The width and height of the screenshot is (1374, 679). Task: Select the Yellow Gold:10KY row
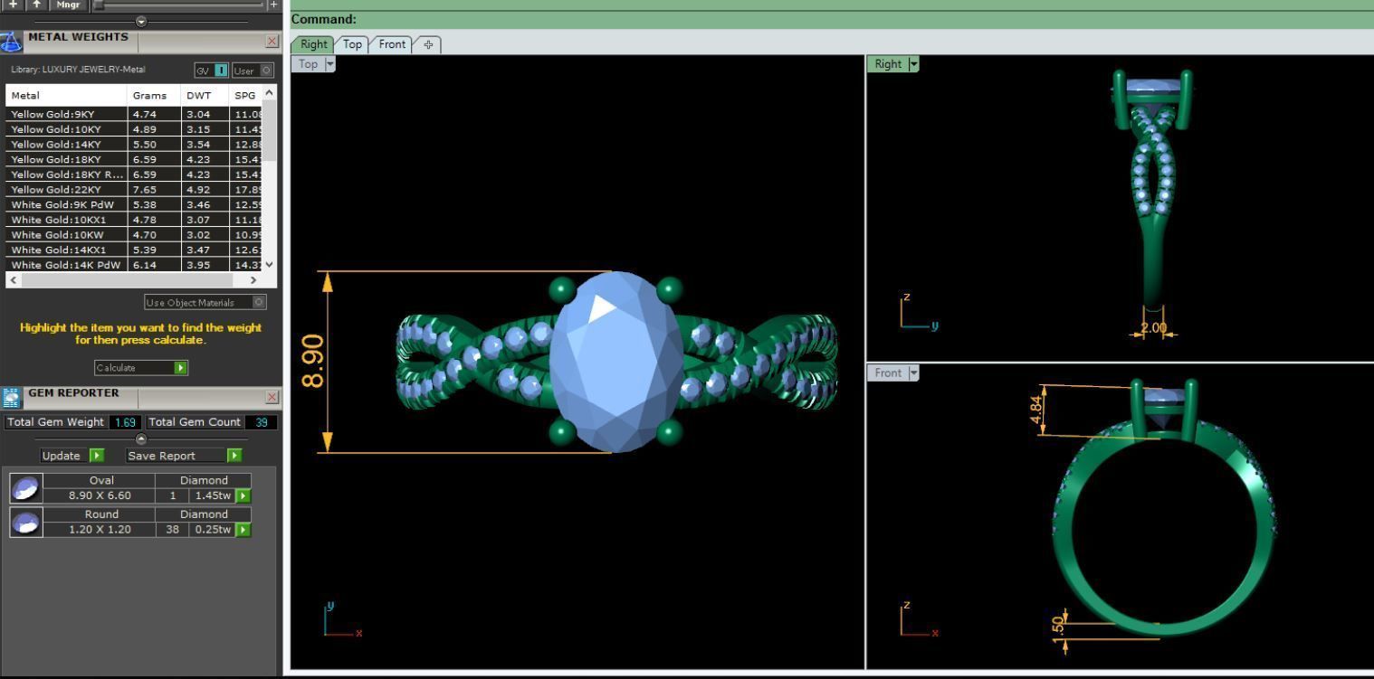coord(134,129)
